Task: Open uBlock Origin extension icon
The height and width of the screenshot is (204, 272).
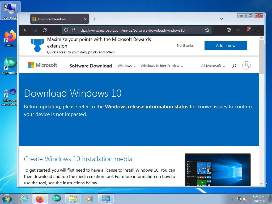Action: (x=248, y=30)
